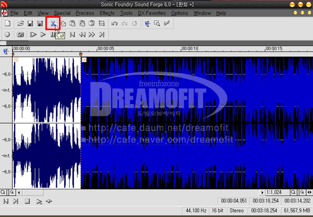
Task: Paste clipboard with the Paste icon
Action: [x=73, y=23]
